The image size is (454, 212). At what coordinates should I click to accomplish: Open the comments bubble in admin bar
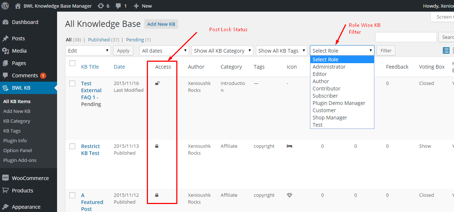click(118, 6)
